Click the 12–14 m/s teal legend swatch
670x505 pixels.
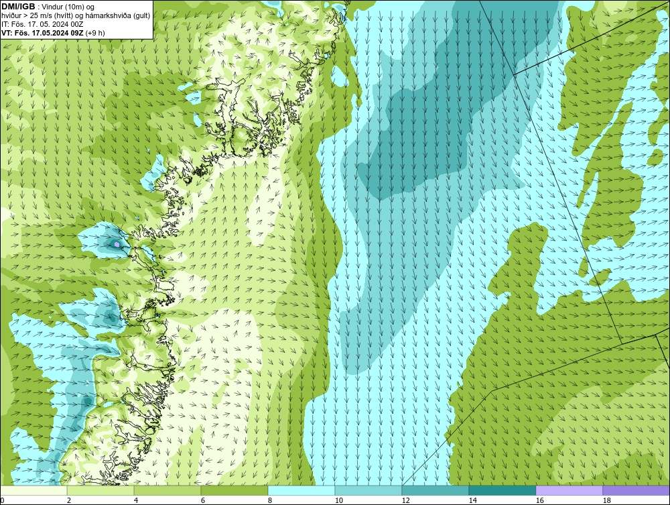point(435,490)
